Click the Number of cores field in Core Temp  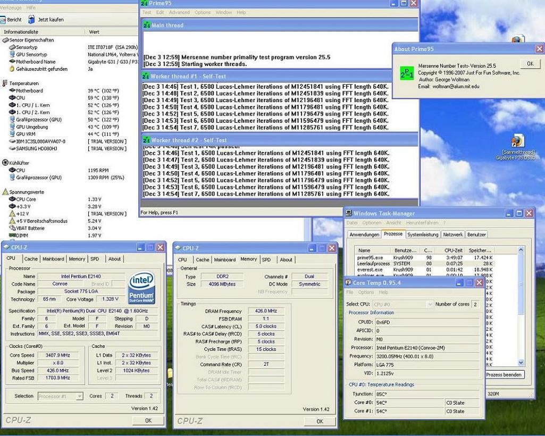475,304
